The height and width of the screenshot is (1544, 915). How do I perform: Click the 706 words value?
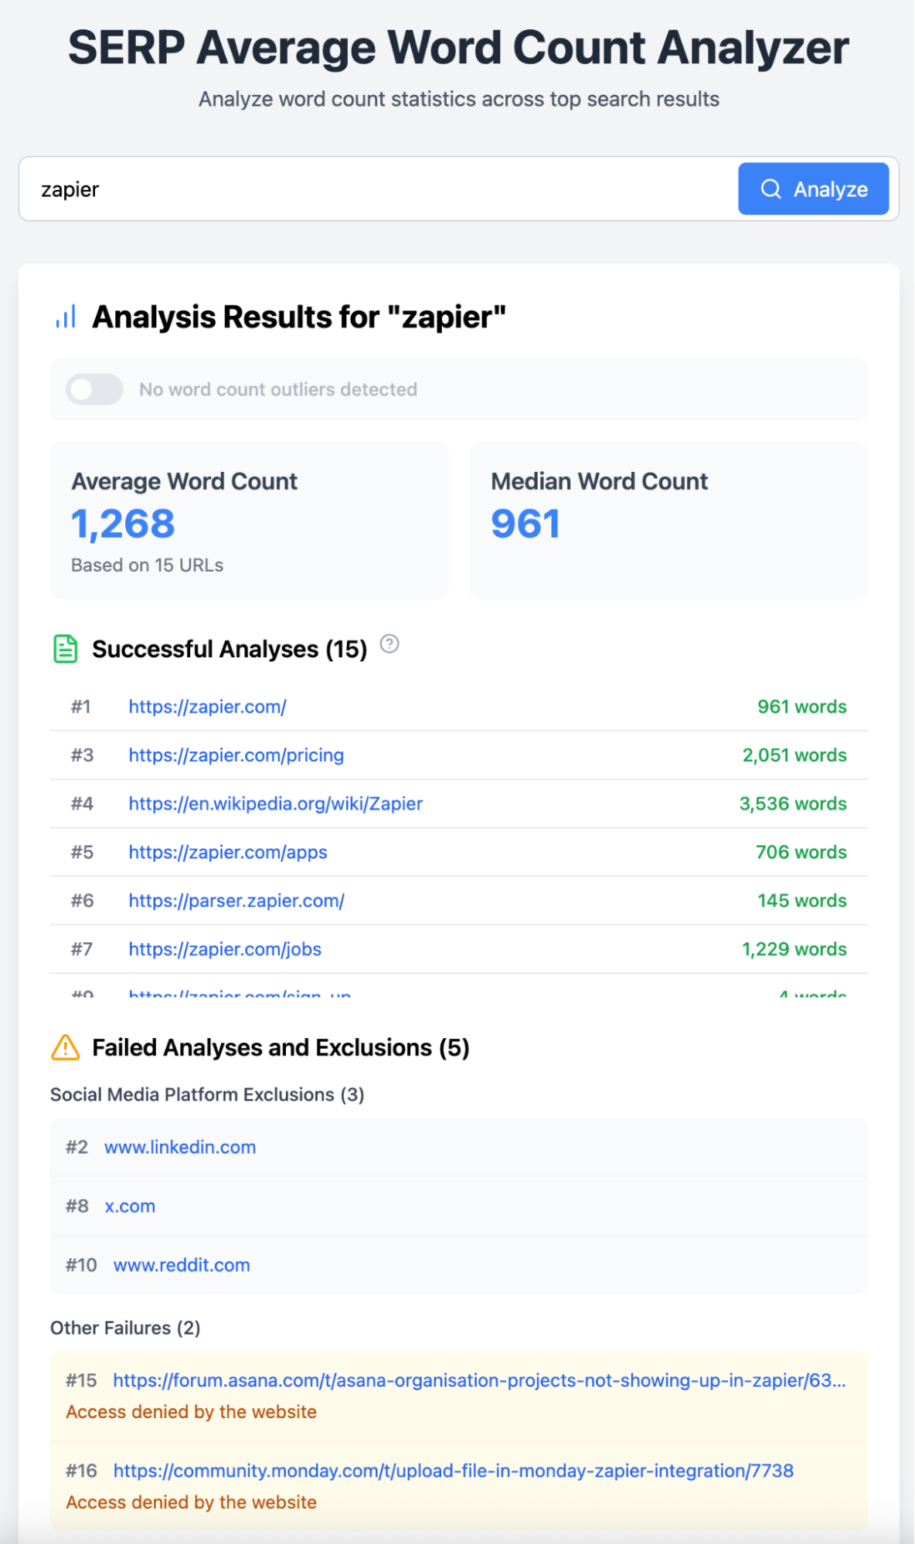click(801, 852)
